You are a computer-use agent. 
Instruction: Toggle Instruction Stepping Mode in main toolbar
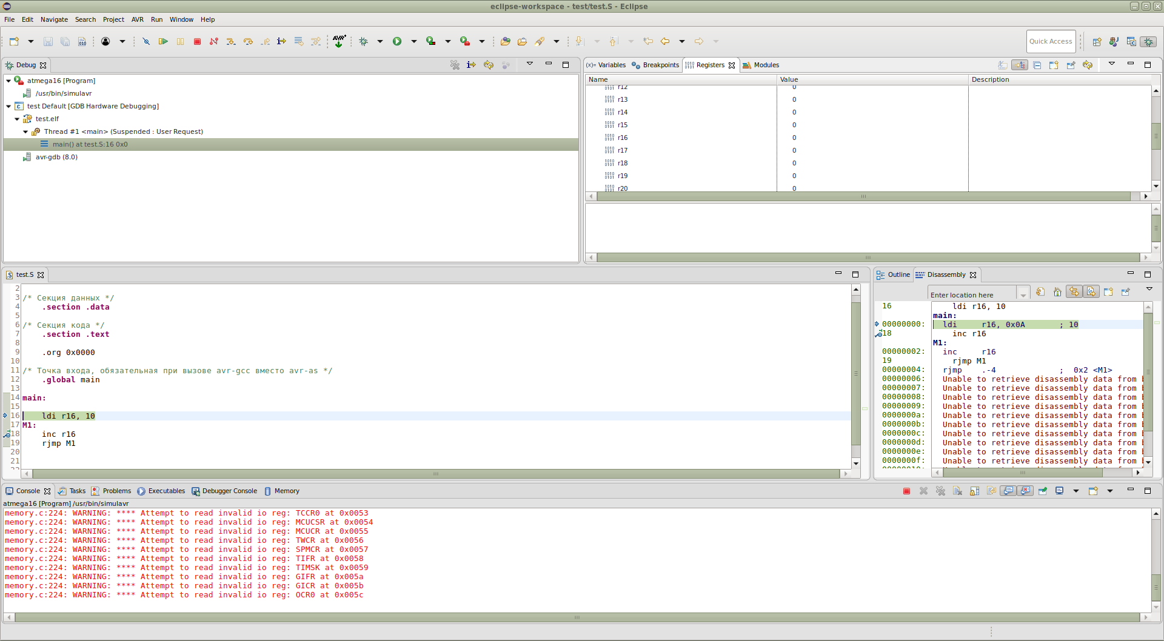281,42
